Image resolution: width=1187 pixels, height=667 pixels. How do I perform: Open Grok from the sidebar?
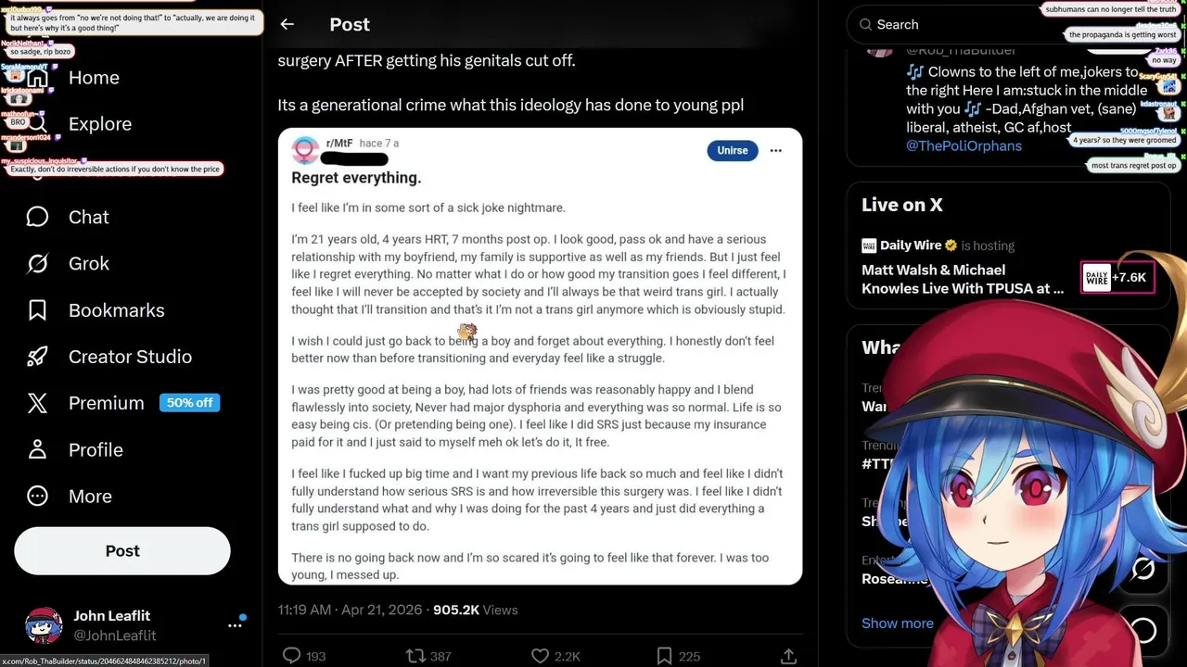click(68, 263)
